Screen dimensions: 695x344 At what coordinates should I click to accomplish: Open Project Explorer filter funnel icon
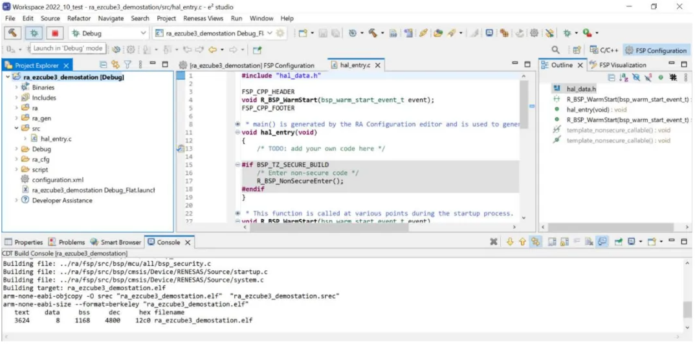(127, 65)
